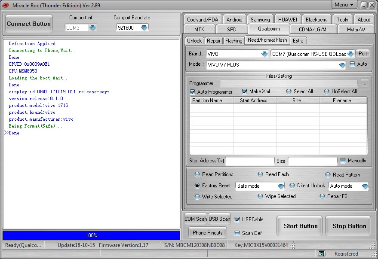Open the Model VIVO V7 PLUS dropdown
Image resolution: width=378 pixels, height=259 pixels.
342,65
